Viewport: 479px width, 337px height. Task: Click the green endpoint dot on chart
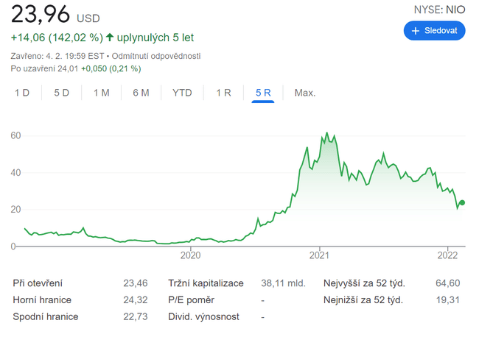(x=462, y=203)
